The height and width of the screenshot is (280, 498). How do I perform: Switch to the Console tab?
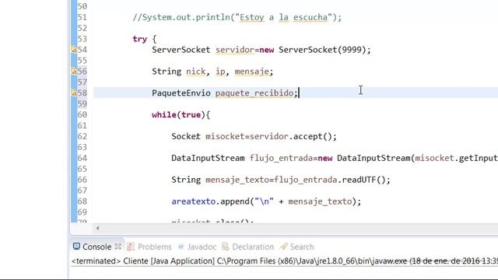[96, 247]
